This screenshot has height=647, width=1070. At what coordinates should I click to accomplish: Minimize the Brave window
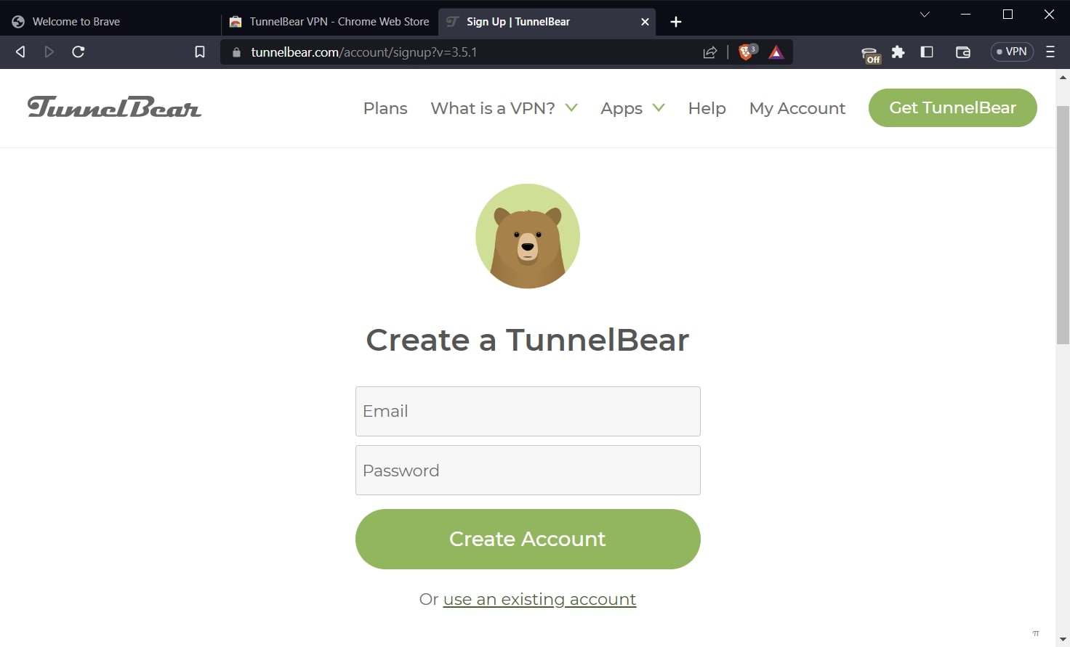click(965, 15)
